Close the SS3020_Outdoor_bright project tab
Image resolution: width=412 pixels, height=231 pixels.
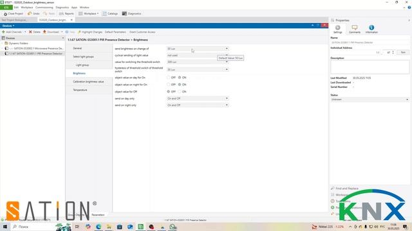tap(71, 20)
